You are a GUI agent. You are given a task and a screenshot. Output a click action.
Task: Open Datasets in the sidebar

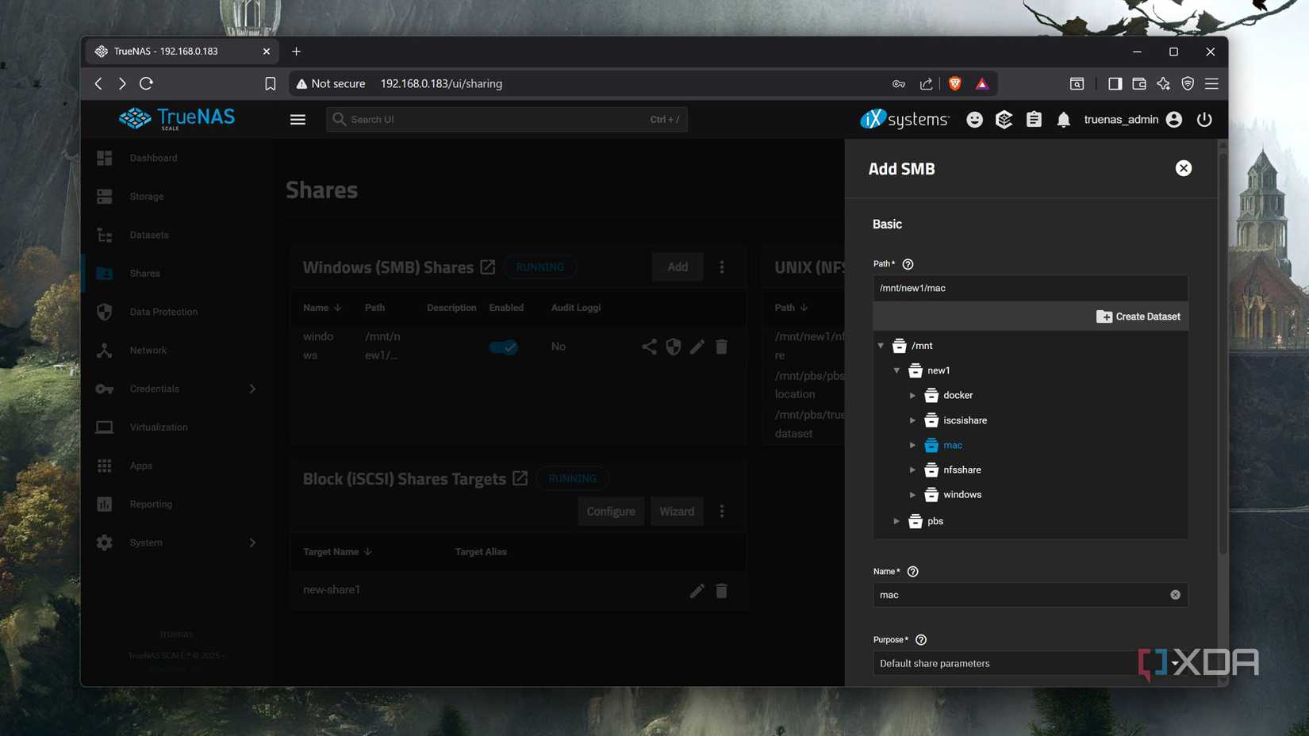point(149,235)
